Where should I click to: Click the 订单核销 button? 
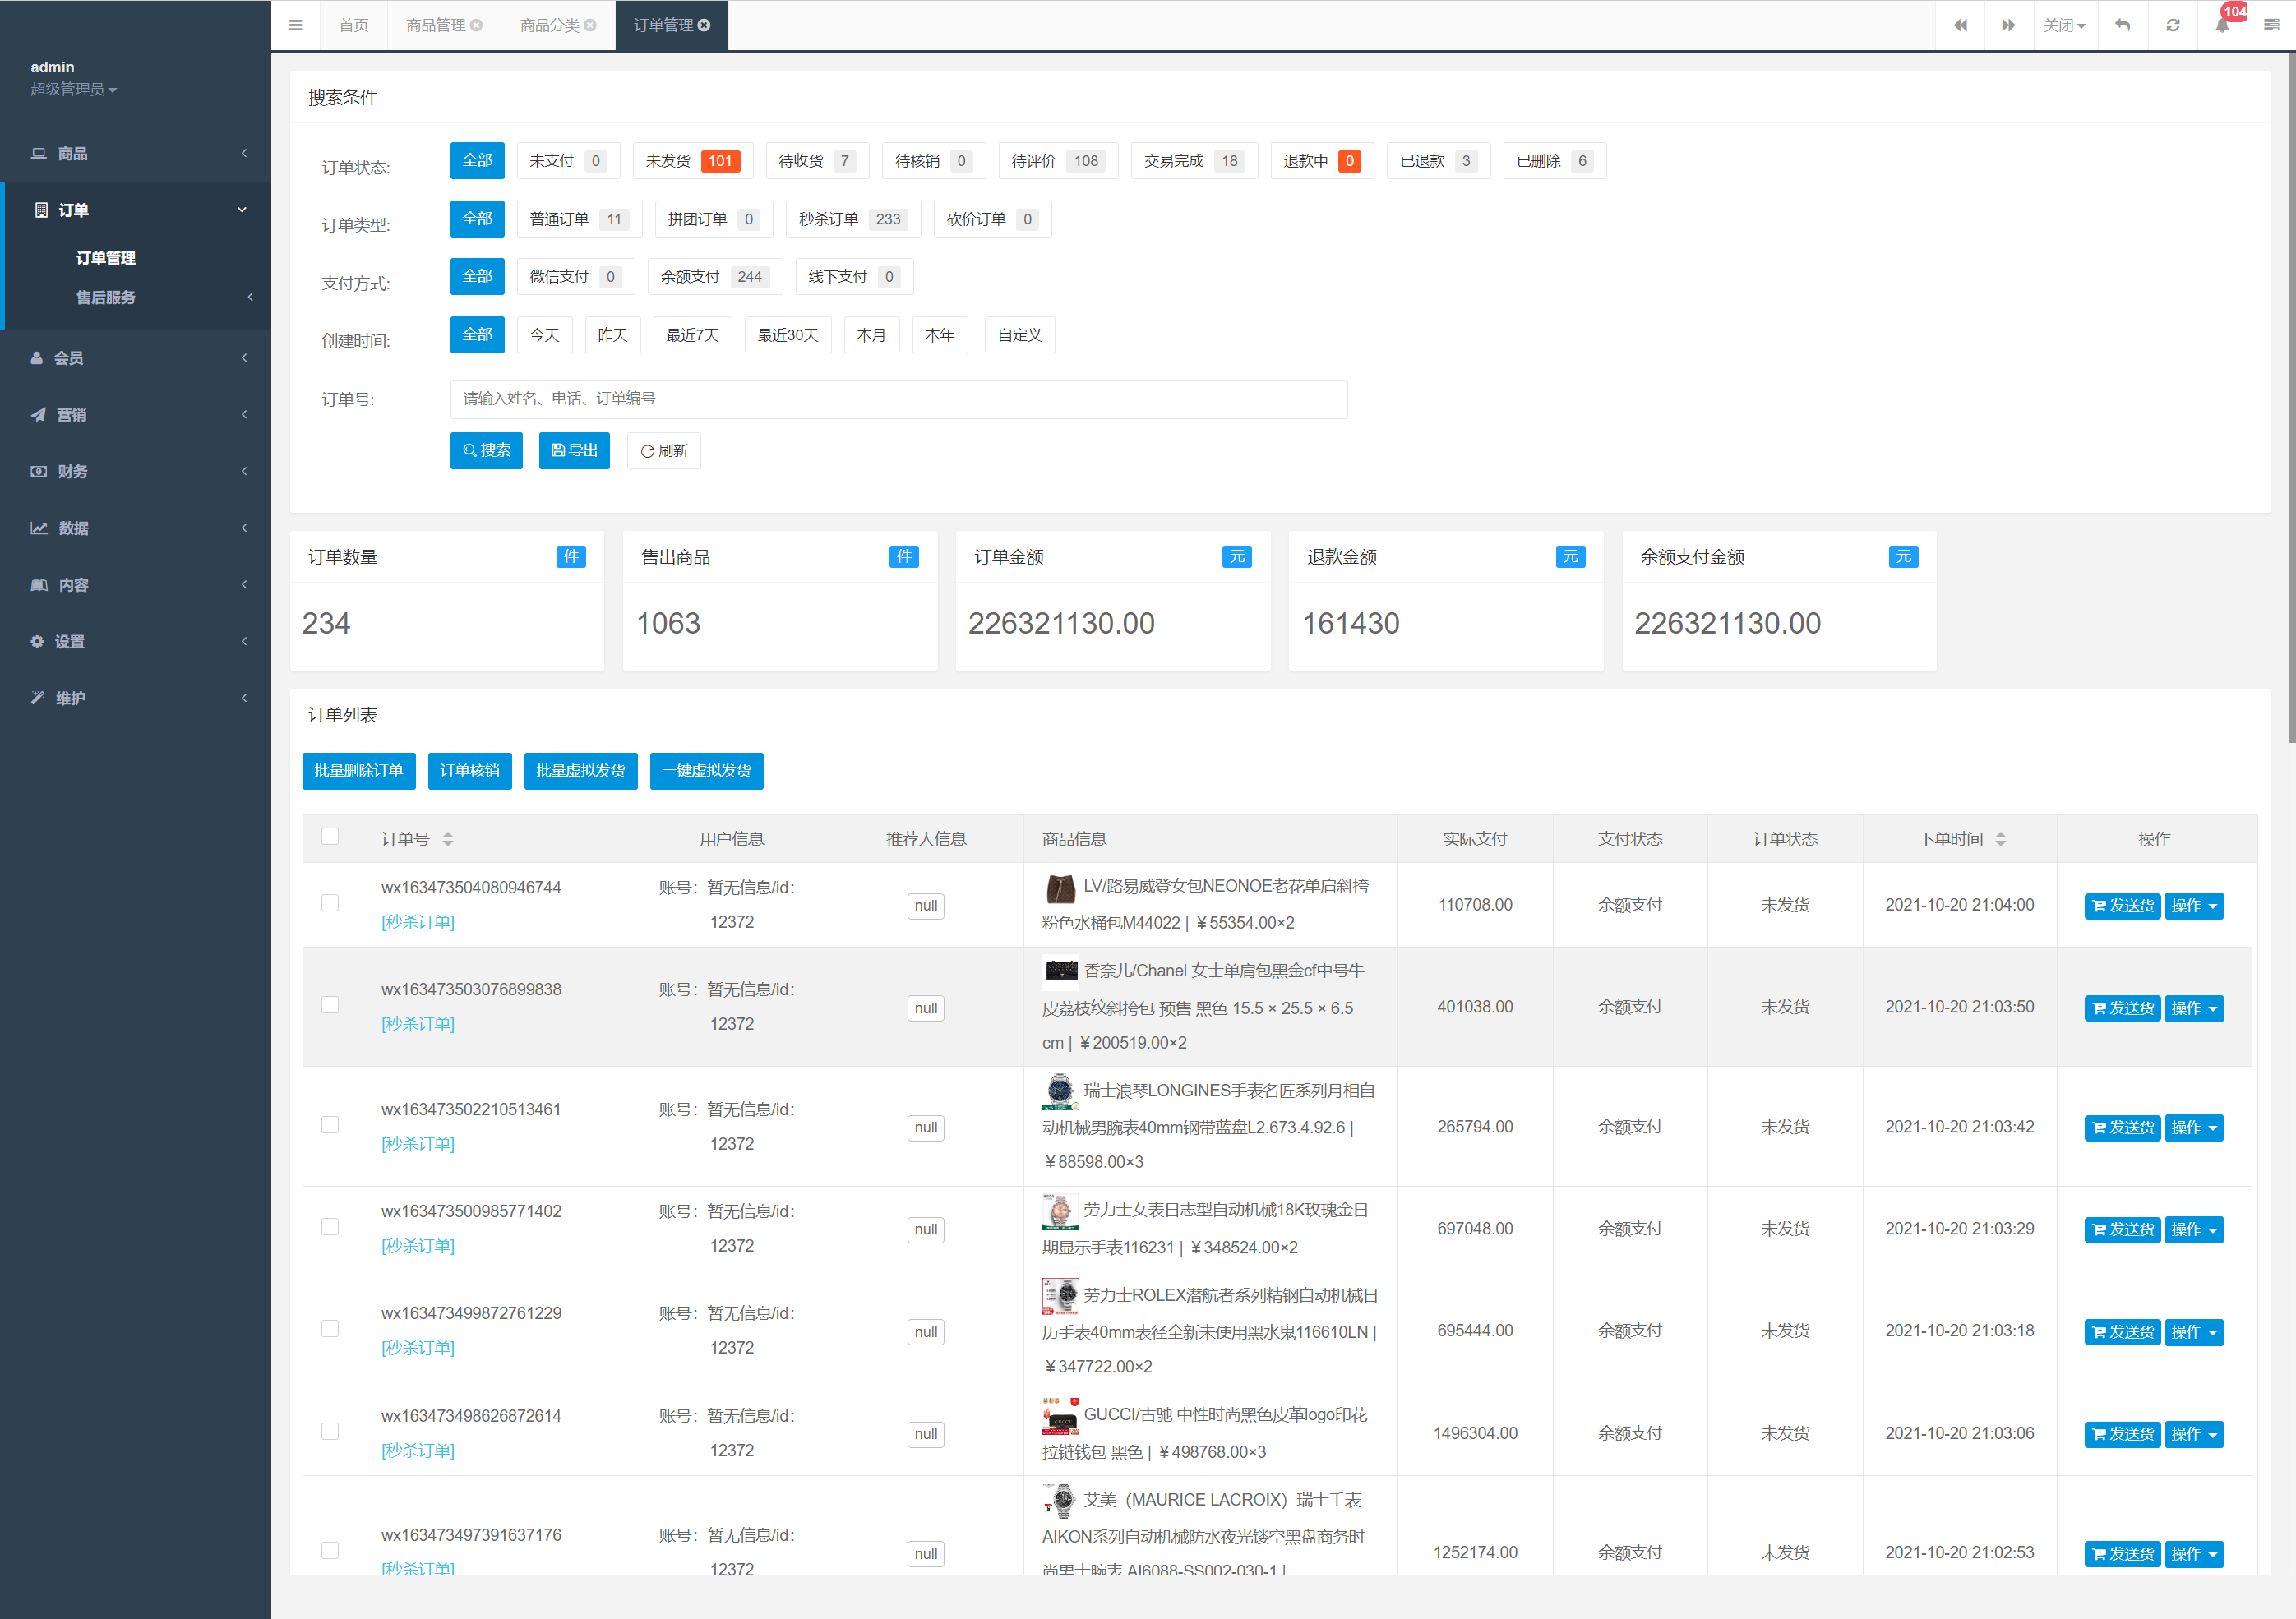pyautogui.click(x=469, y=771)
